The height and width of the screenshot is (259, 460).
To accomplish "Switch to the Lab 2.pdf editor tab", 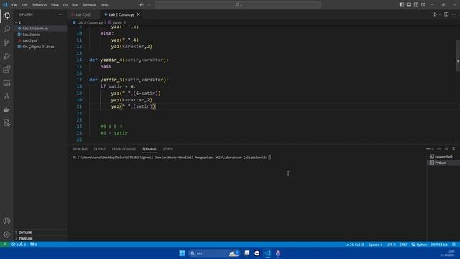I will click(83, 14).
